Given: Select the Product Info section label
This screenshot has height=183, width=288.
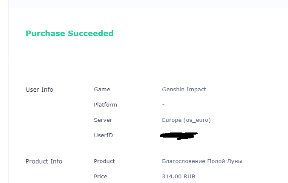Looking at the screenshot, I should pyautogui.click(x=44, y=161).
